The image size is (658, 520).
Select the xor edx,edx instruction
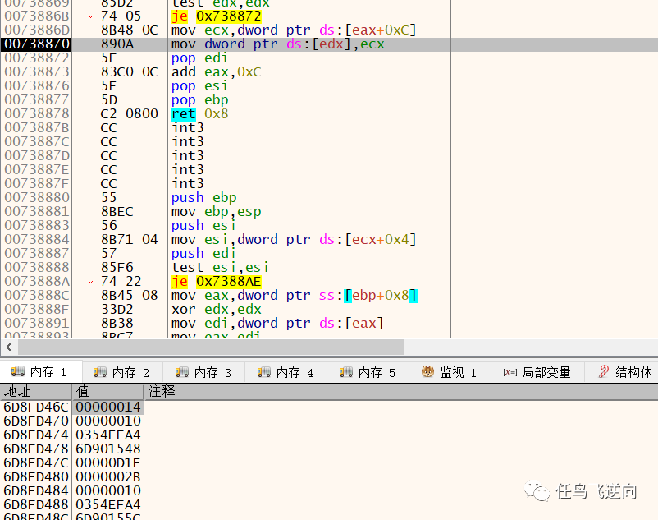tap(216, 310)
